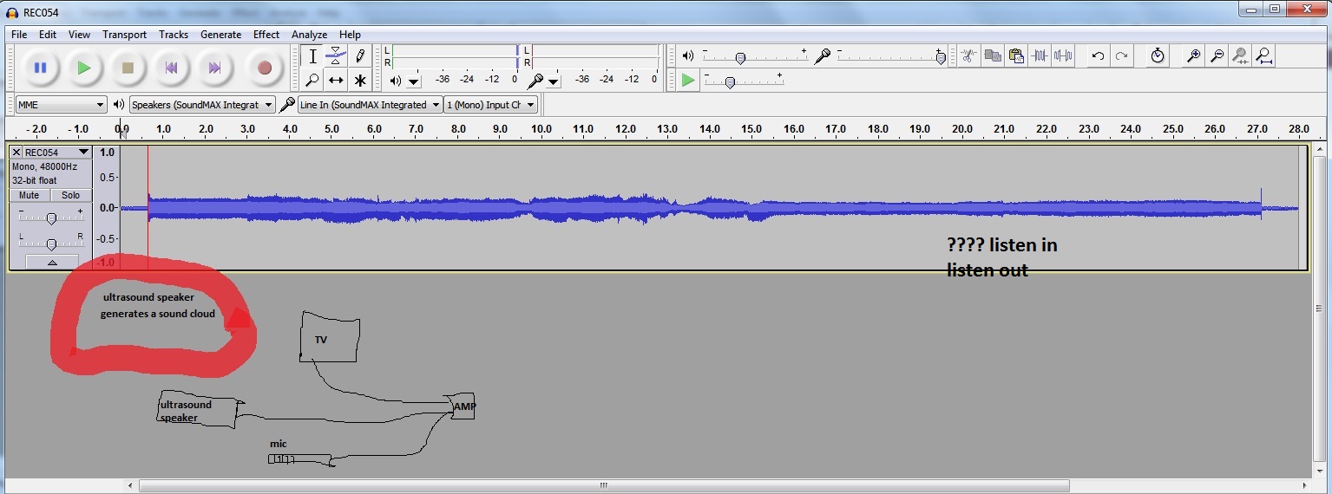Toggle Mute on REC054 track
The height and width of the screenshot is (494, 1332).
click(30, 196)
